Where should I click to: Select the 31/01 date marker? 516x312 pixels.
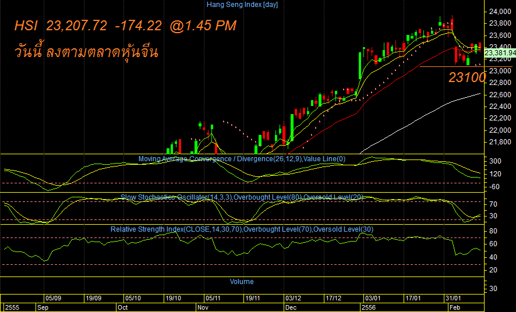(x=453, y=299)
